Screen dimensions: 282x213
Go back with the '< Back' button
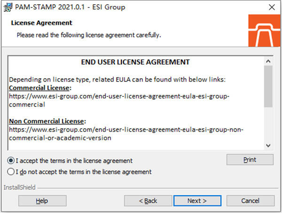pyautogui.click(x=148, y=201)
